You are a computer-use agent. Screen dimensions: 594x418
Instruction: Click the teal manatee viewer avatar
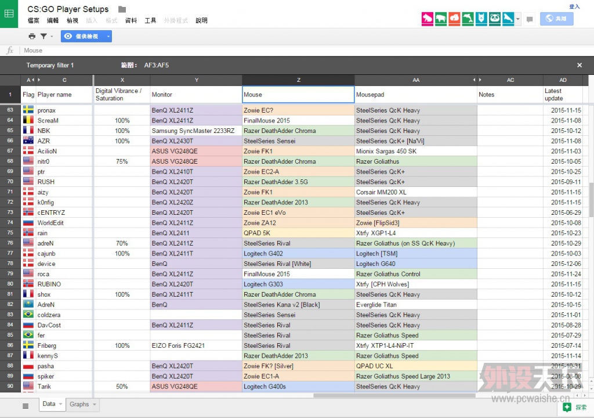pyautogui.click(x=508, y=19)
